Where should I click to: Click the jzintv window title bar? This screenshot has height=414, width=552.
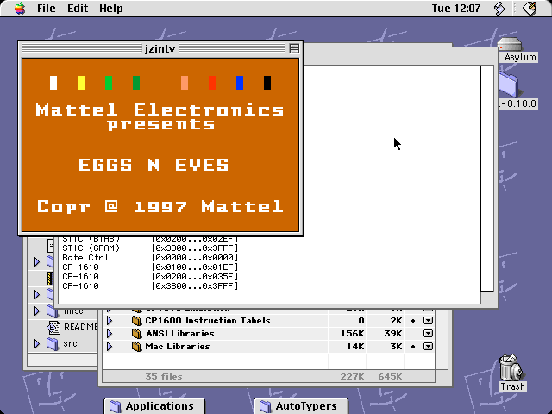[x=160, y=48]
